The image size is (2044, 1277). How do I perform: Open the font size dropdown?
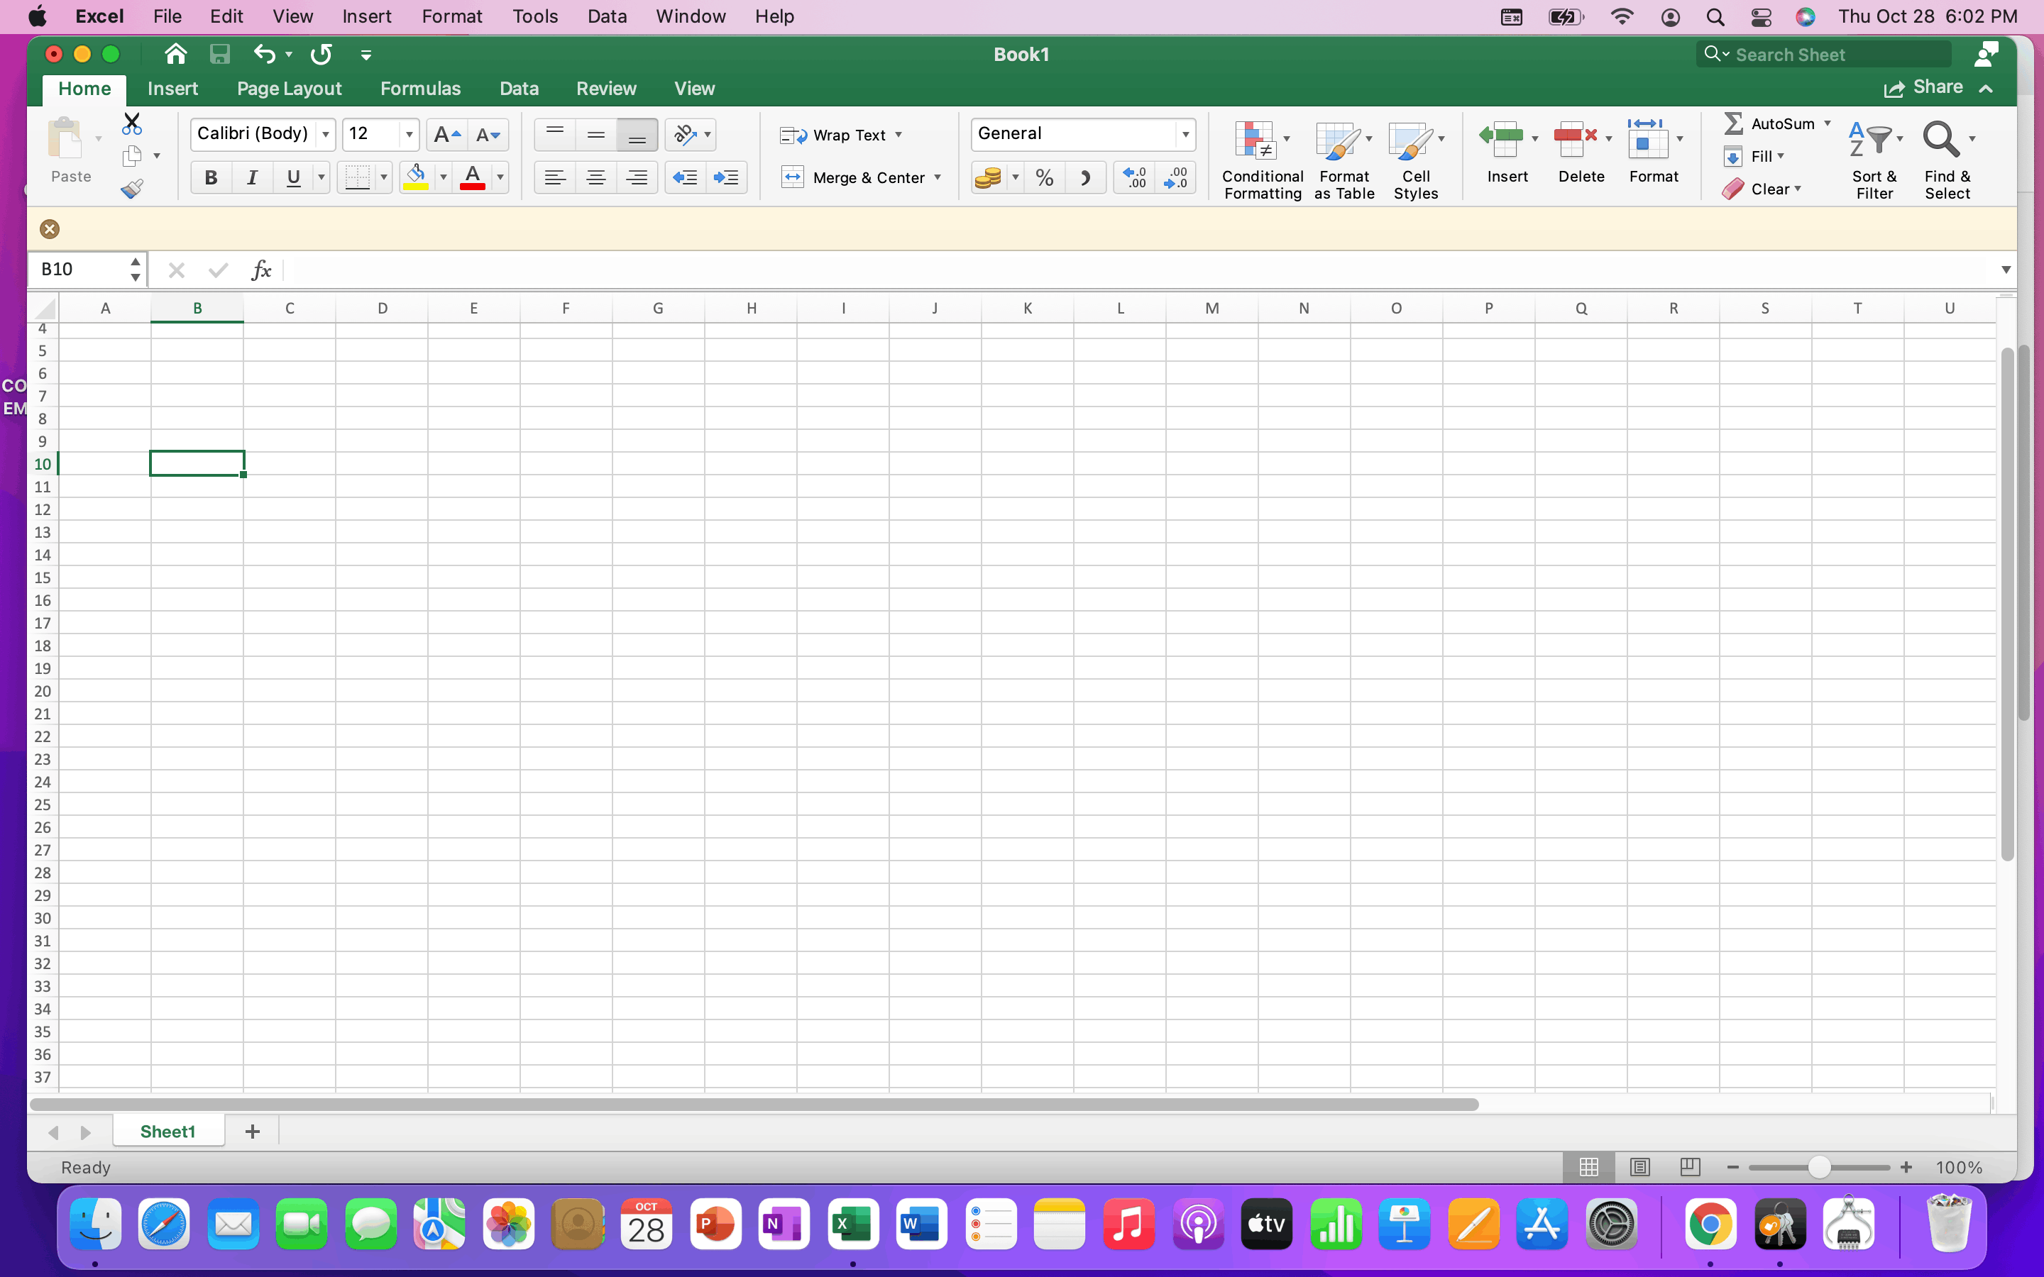click(409, 134)
